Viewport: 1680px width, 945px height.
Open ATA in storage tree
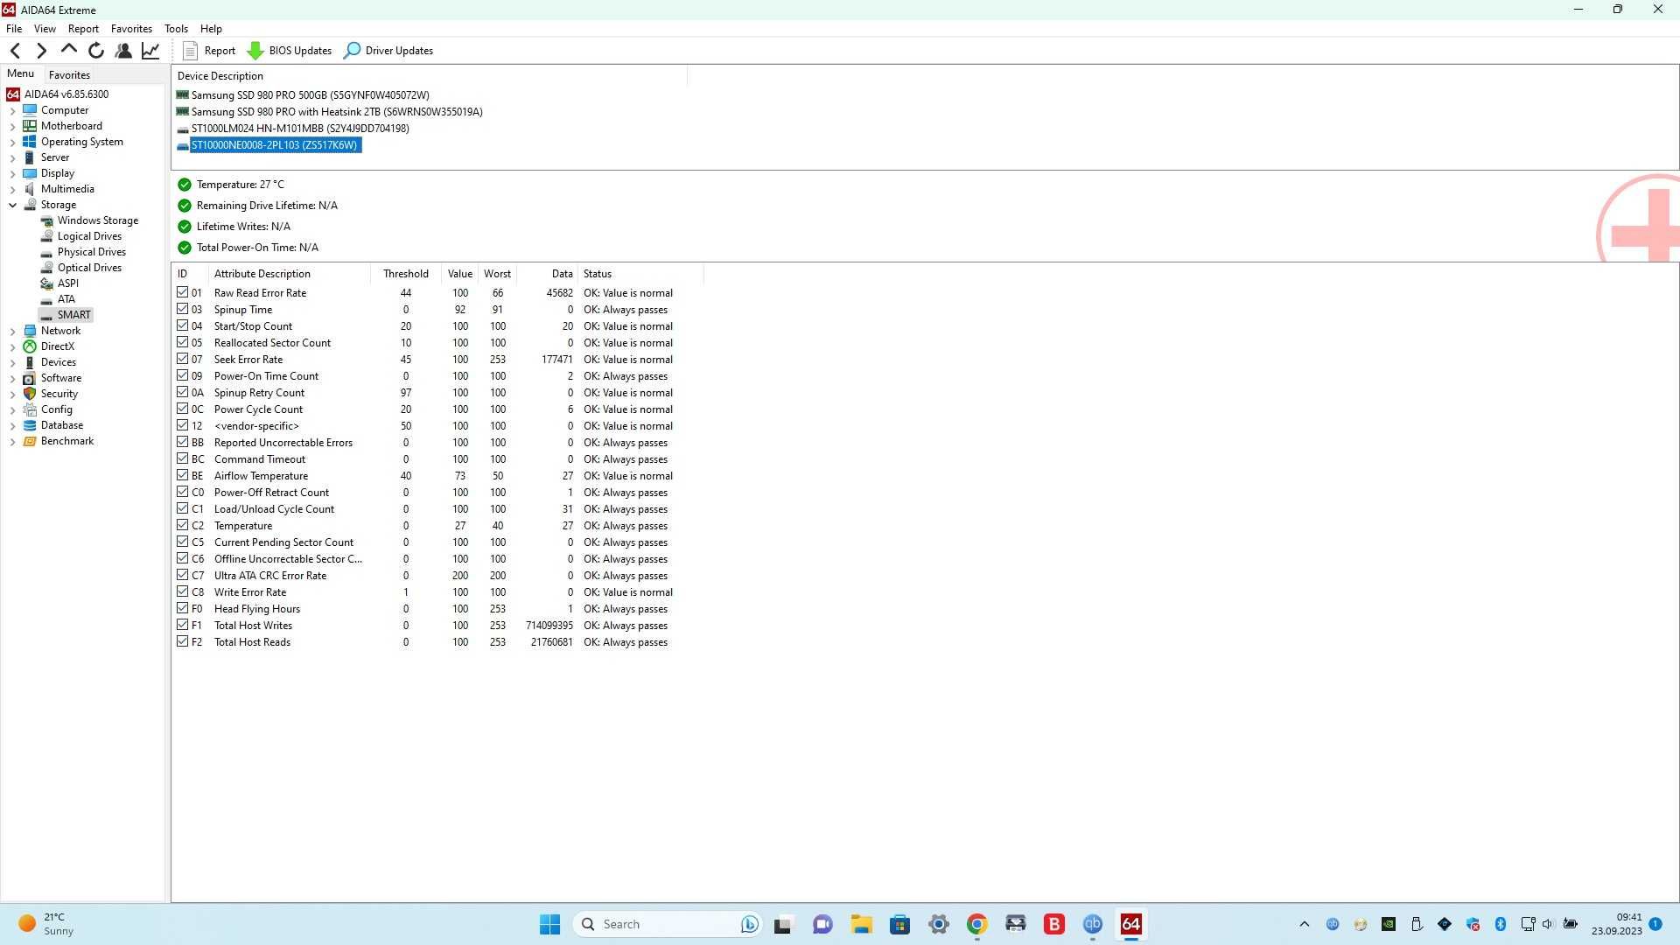pyautogui.click(x=66, y=299)
